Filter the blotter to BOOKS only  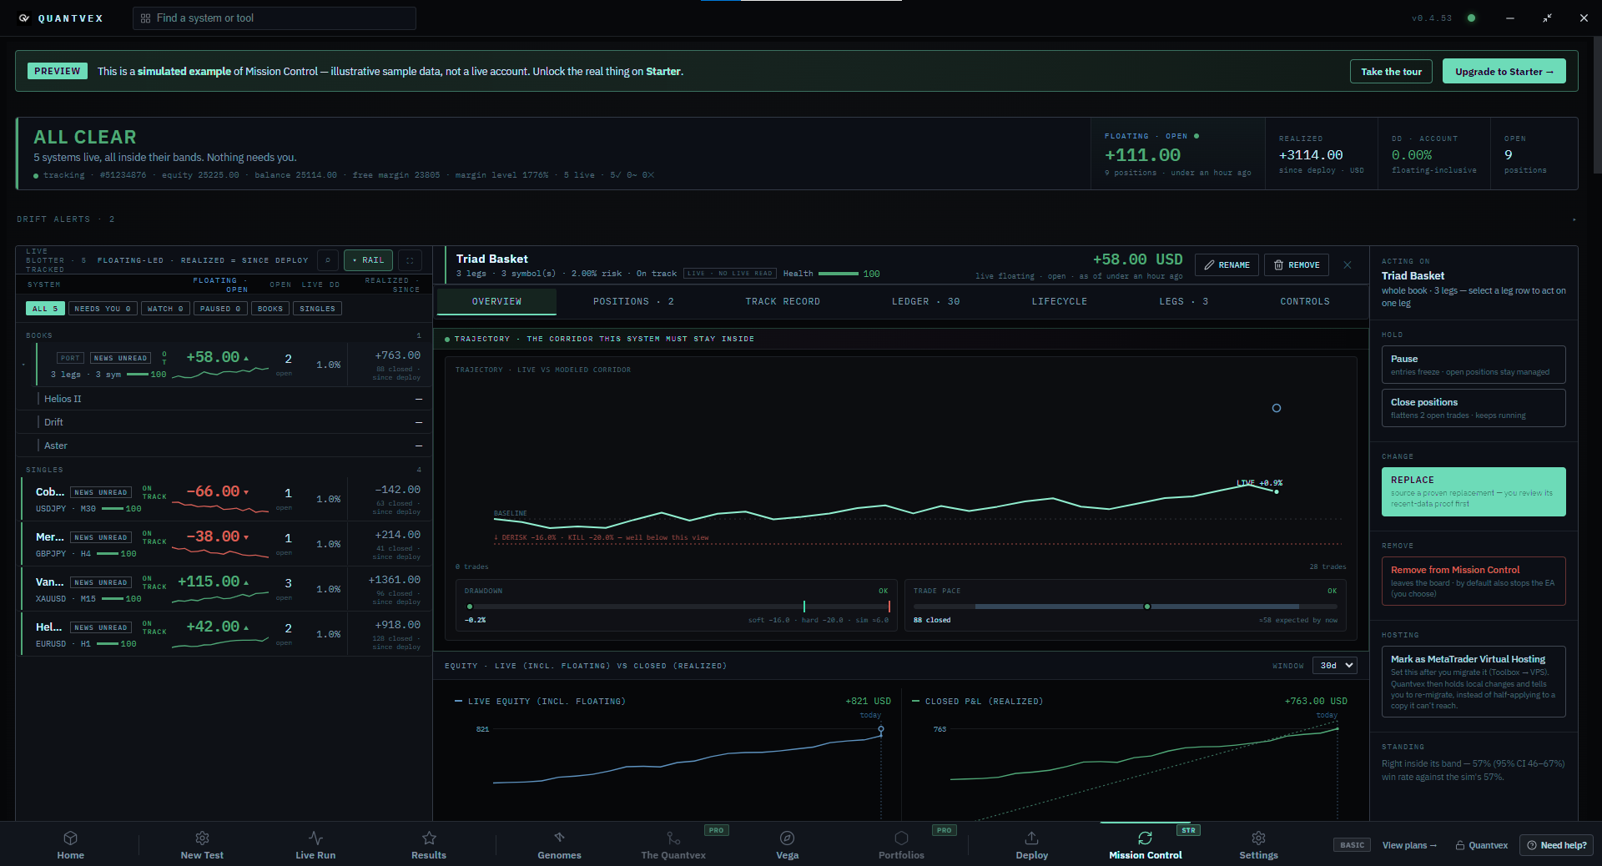[270, 309]
